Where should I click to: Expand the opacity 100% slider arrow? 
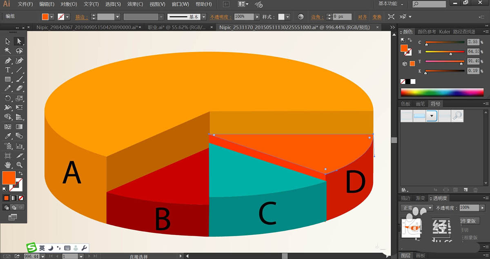pos(257,17)
